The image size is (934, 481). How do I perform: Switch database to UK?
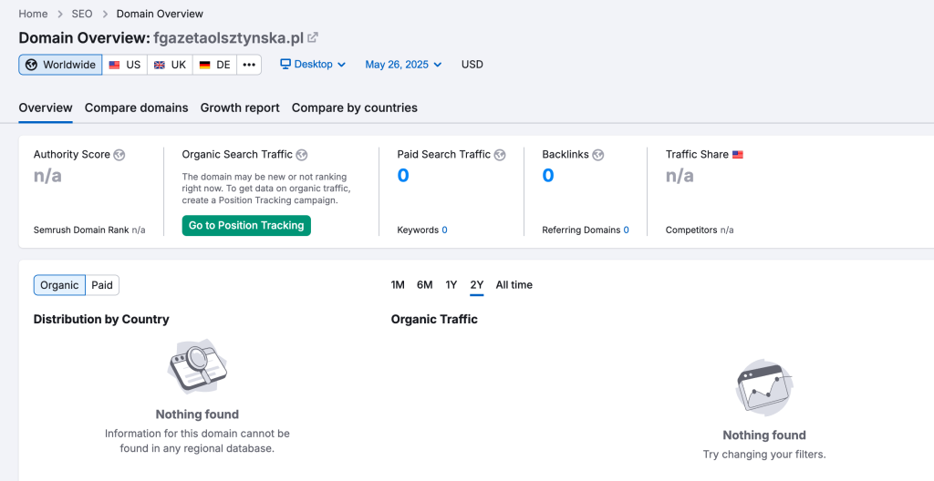tap(170, 65)
